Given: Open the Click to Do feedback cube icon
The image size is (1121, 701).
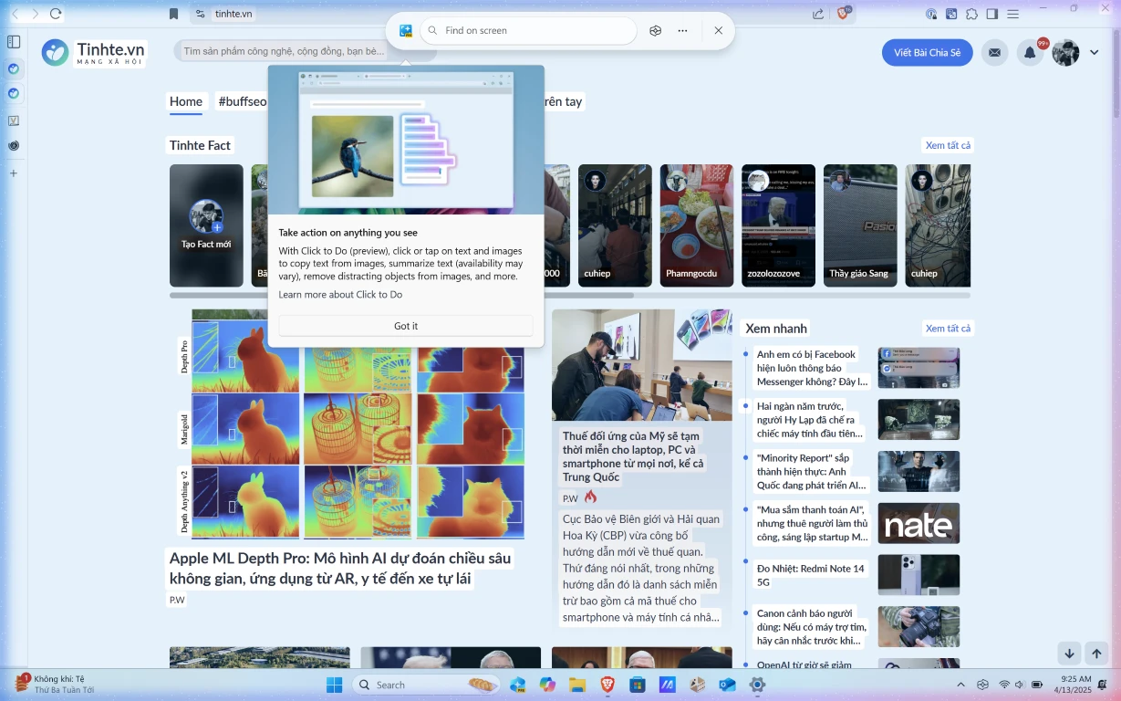Looking at the screenshot, I should [655, 30].
